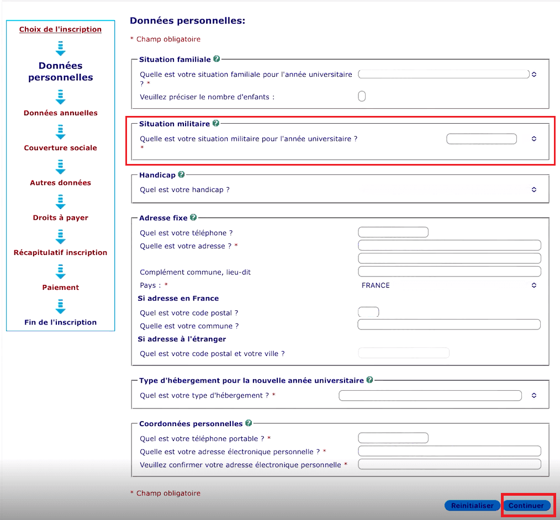Open the Quel est votre handicap dropdown
Viewport: 560px width, 520px height.
click(x=447, y=189)
